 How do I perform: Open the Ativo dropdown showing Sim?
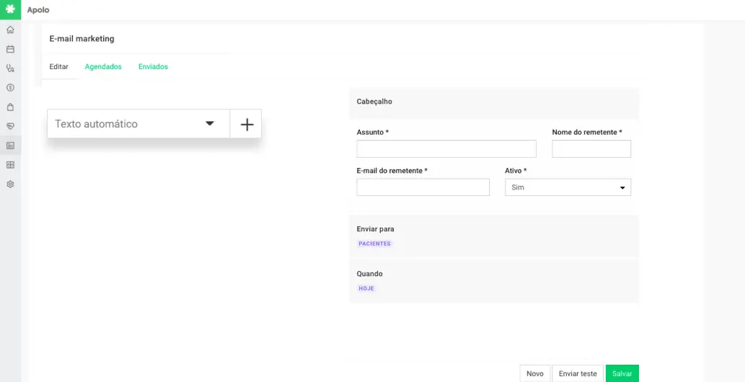568,187
